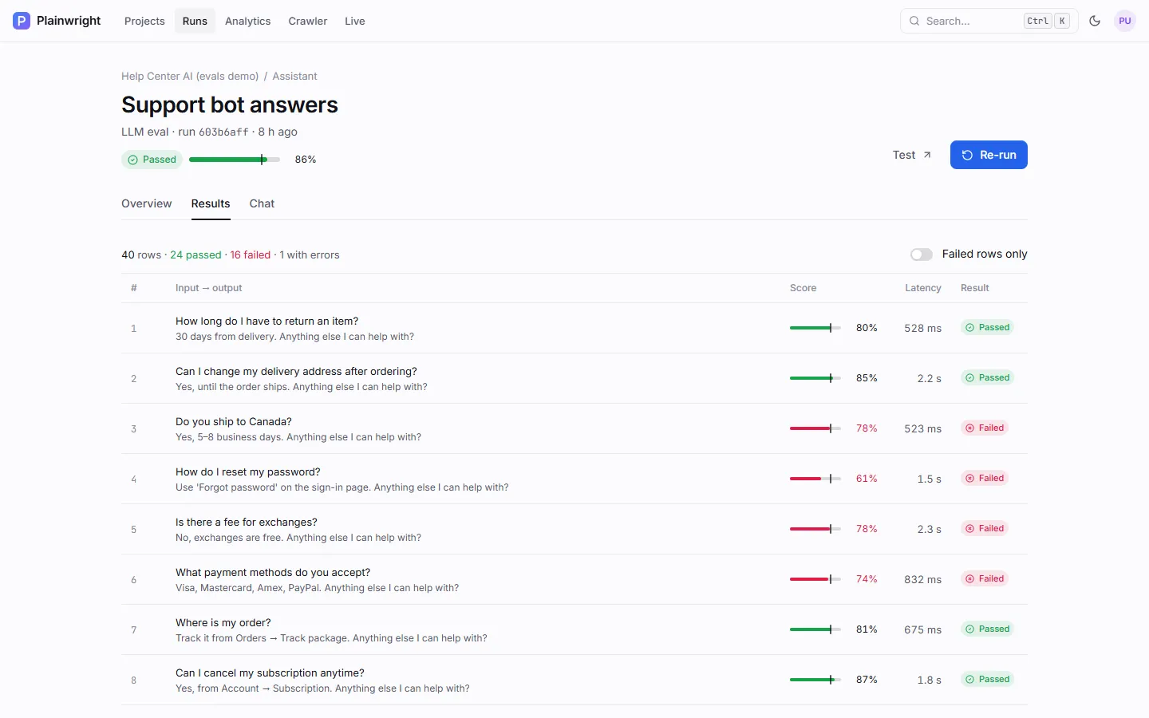
Task: Click the '24 passed' count
Action: (195, 255)
